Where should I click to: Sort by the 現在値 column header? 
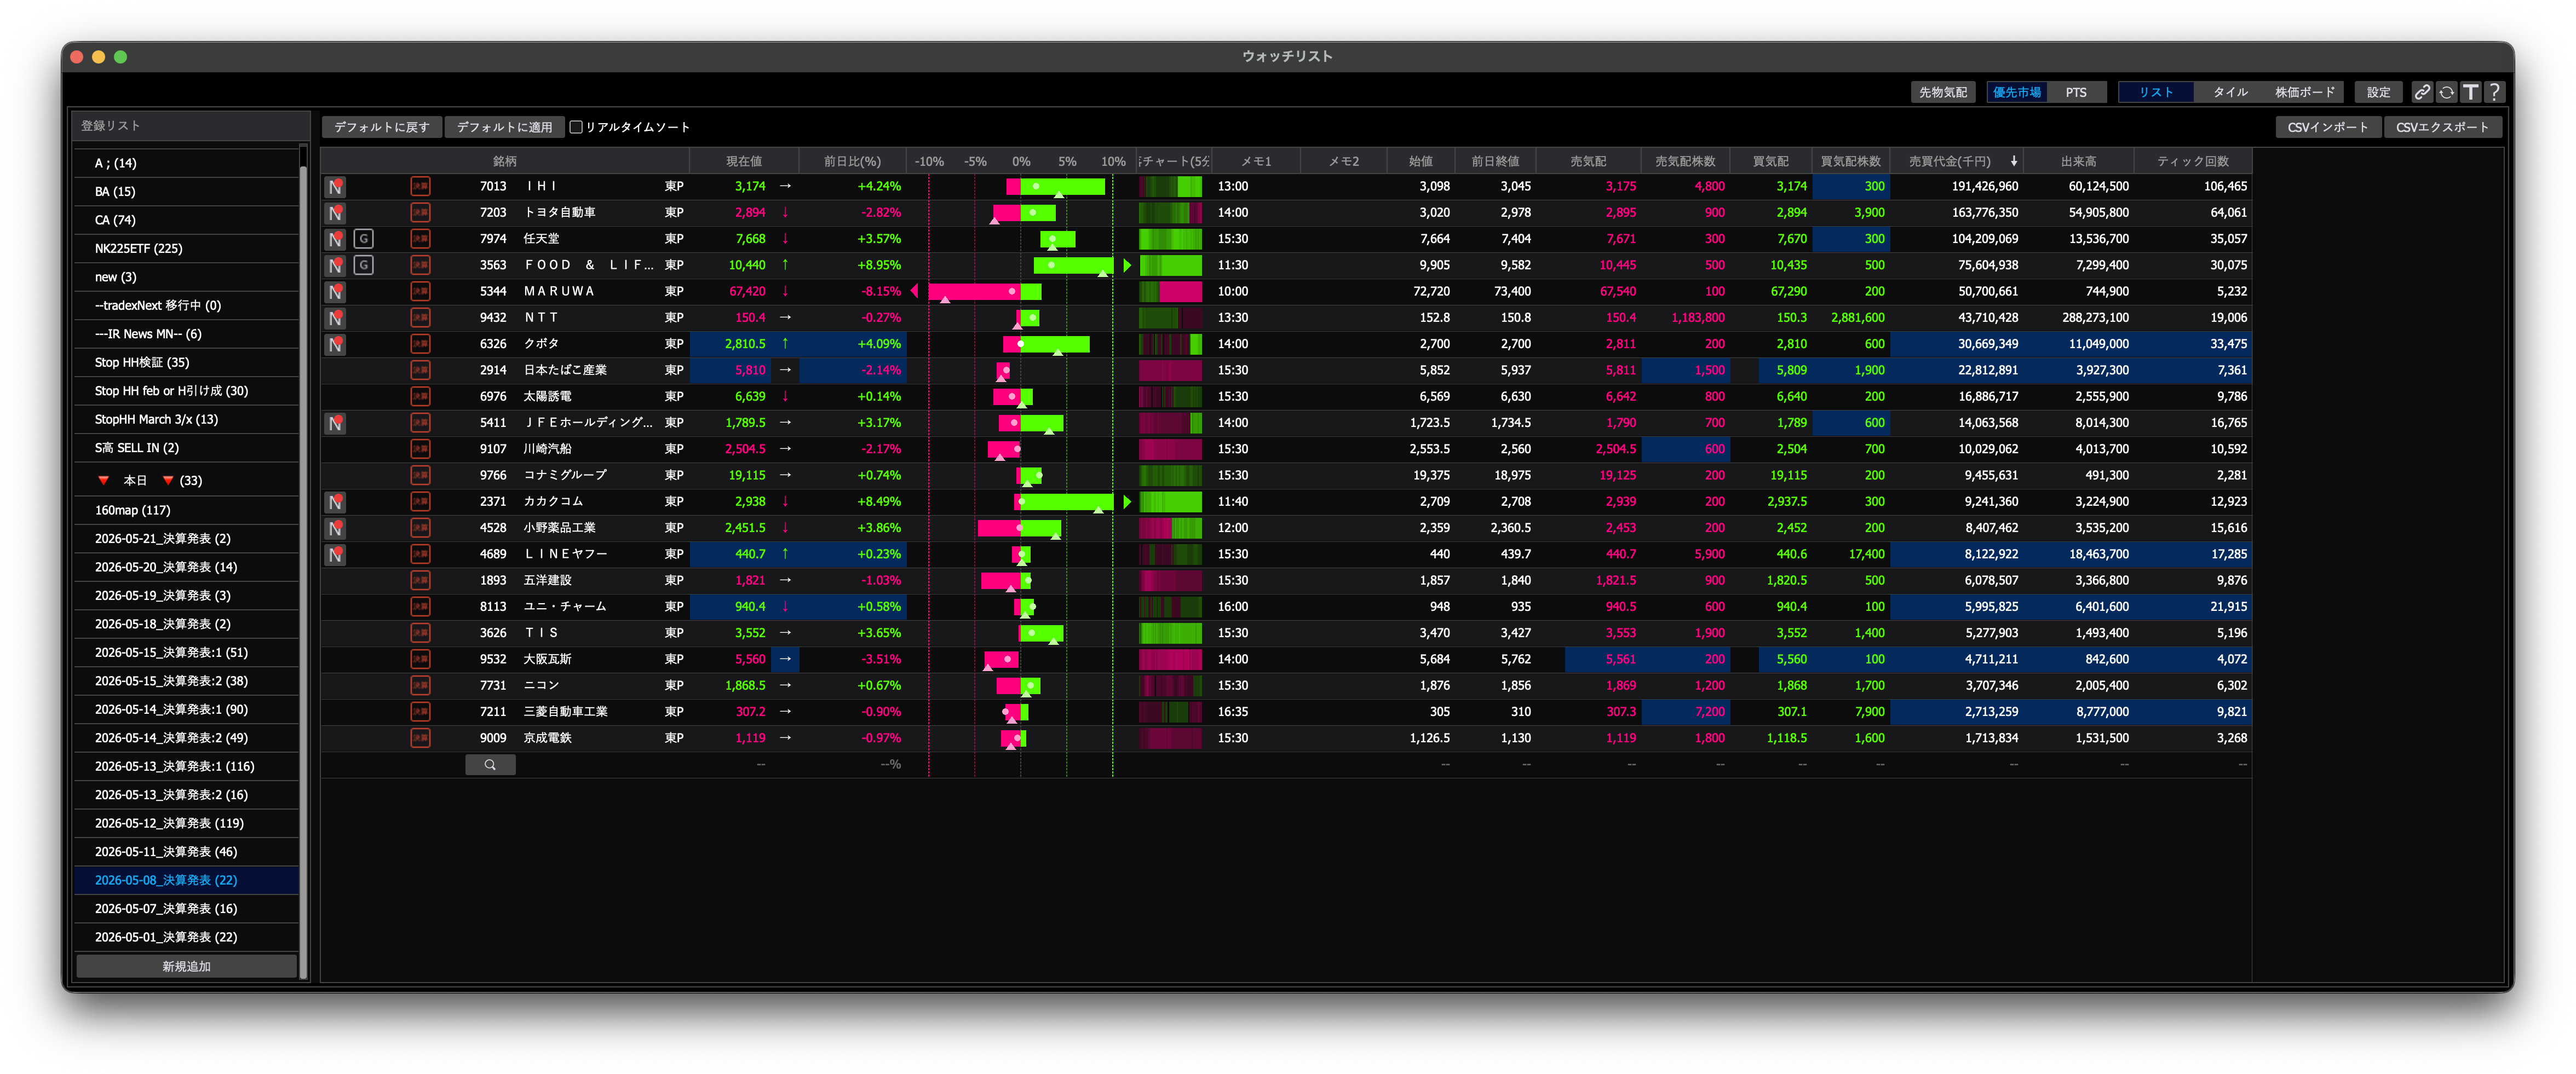coord(743,161)
